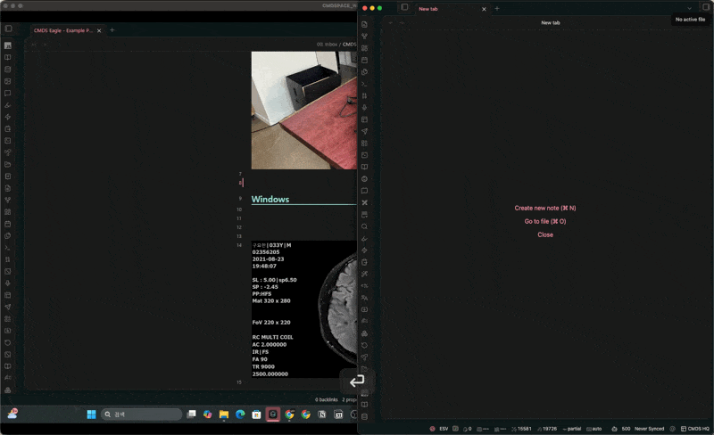Click paper plane icon in right window ribbon

pos(364,132)
